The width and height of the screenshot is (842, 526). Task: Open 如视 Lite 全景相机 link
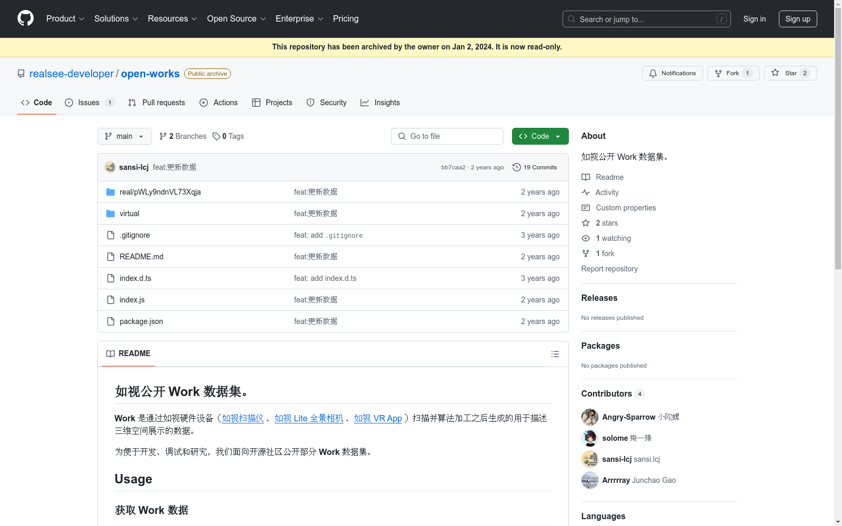coord(309,418)
